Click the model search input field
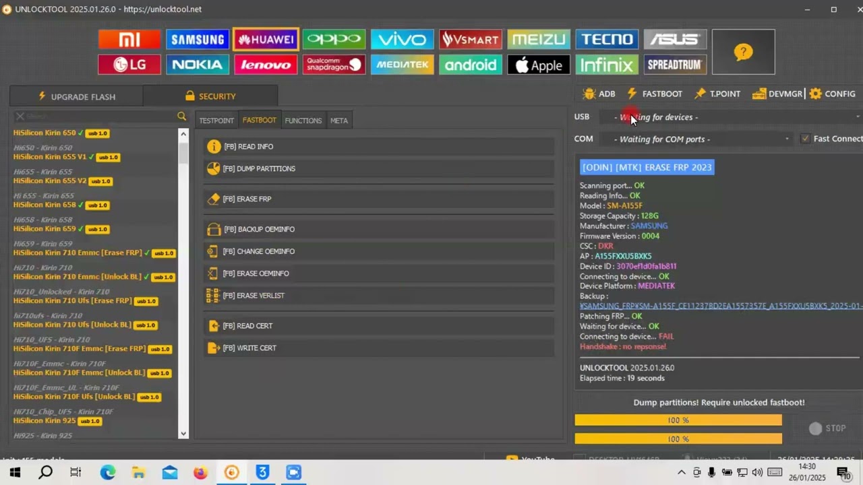 tap(100, 117)
